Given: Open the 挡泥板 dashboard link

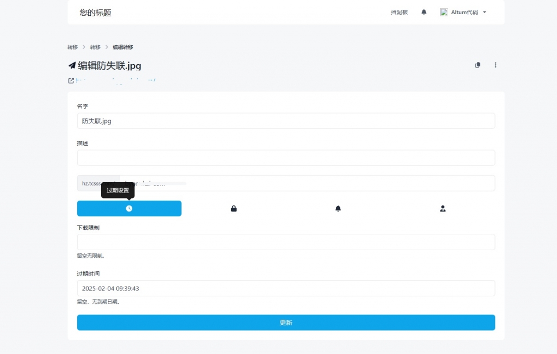Looking at the screenshot, I should [399, 12].
